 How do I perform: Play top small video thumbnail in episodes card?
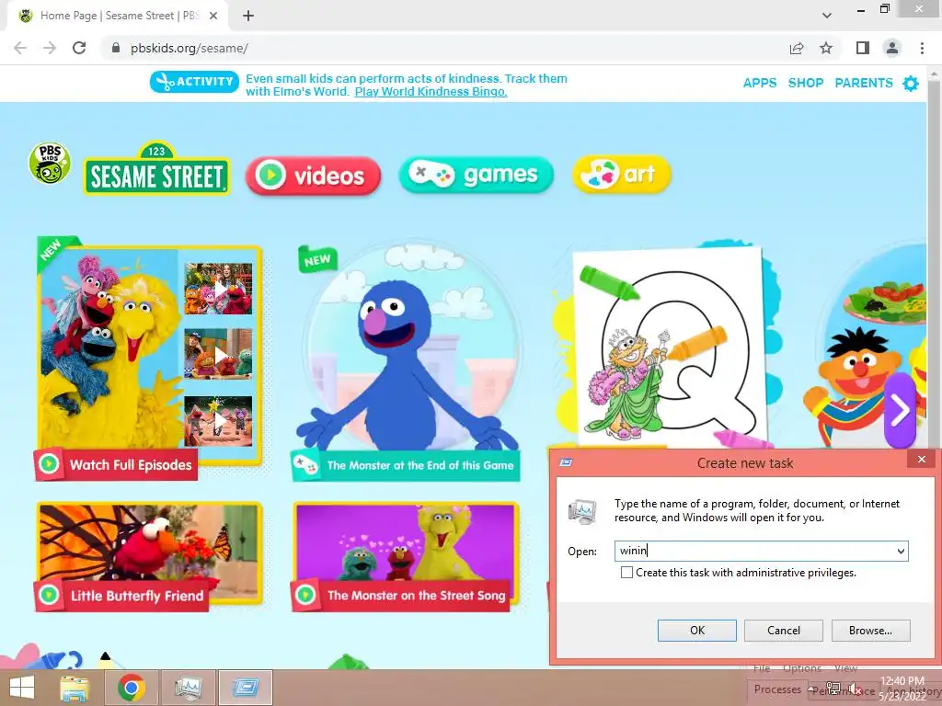click(218, 289)
